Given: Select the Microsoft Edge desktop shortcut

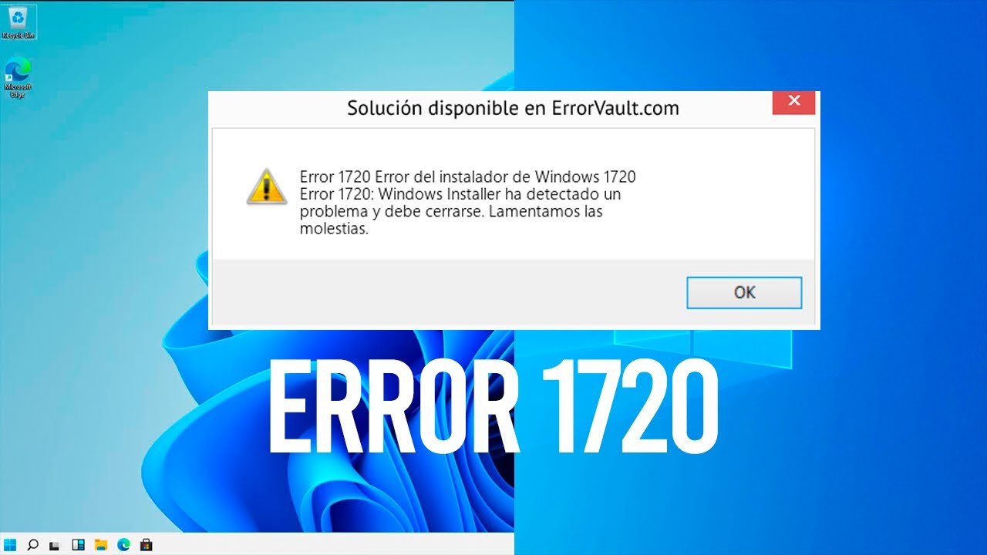Looking at the screenshot, I should point(19,77).
